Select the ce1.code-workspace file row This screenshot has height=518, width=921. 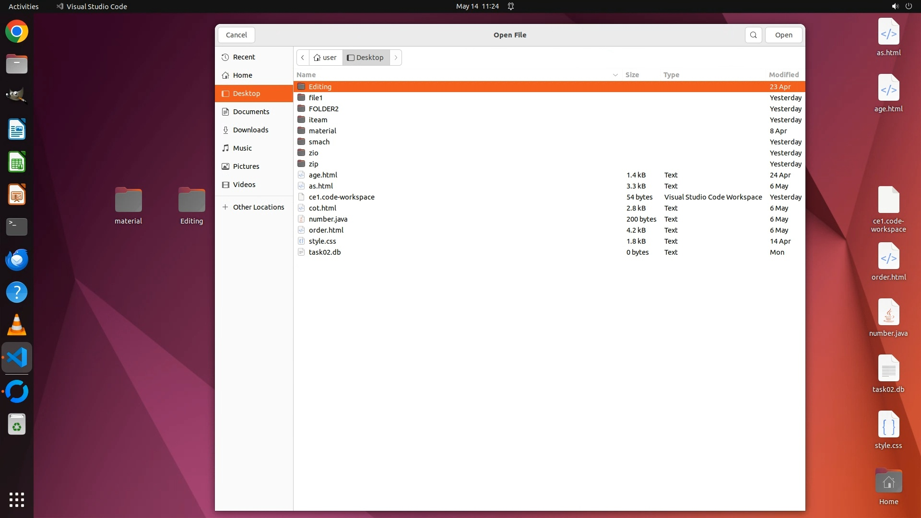click(342, 197)
